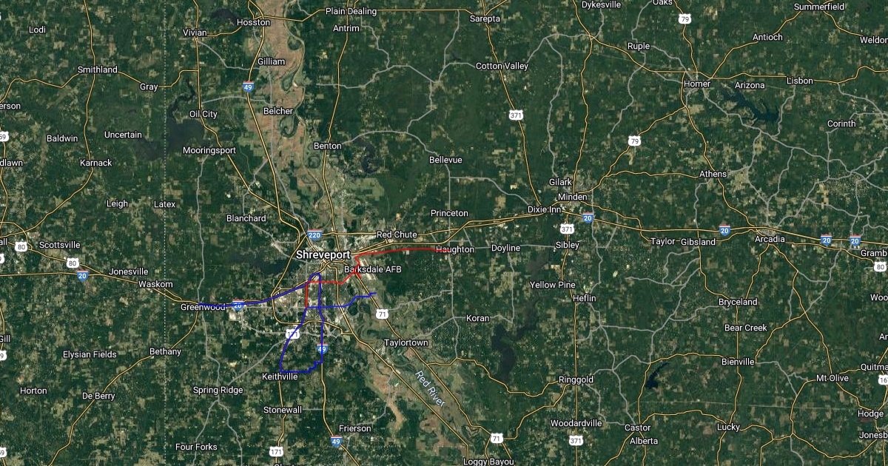This screenshot has width=888, height=466.
Task: Click the 171 shield below Stonewall
Action: tap(276, 450)
